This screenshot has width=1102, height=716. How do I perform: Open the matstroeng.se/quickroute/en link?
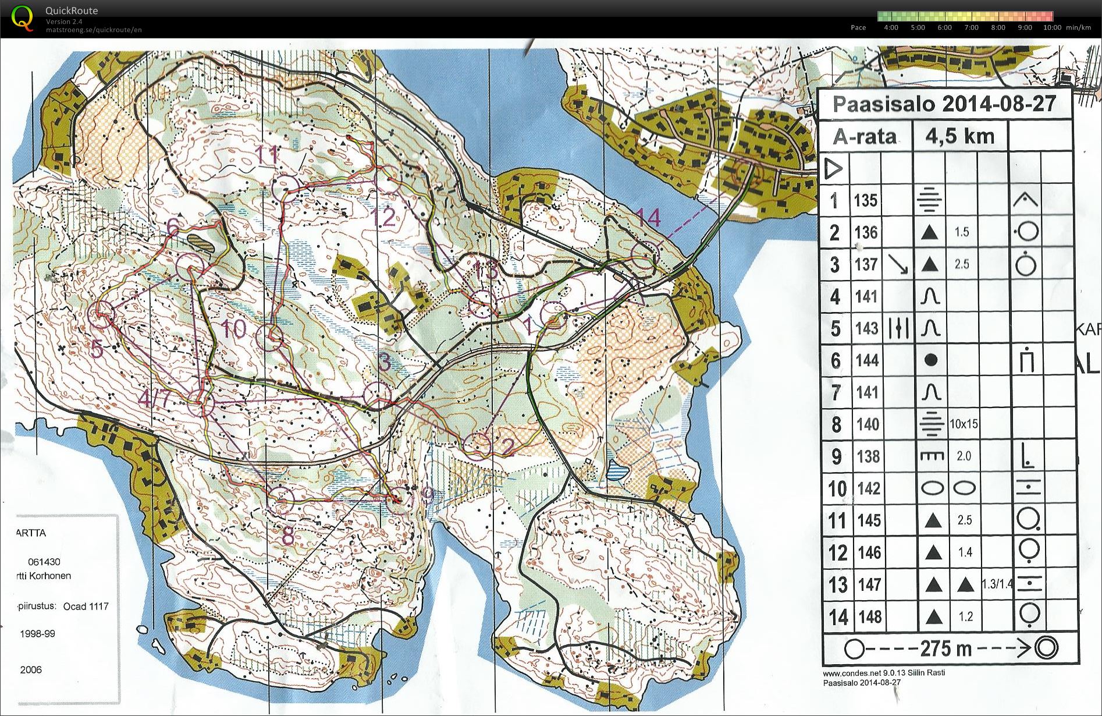[x=94, y=30]
